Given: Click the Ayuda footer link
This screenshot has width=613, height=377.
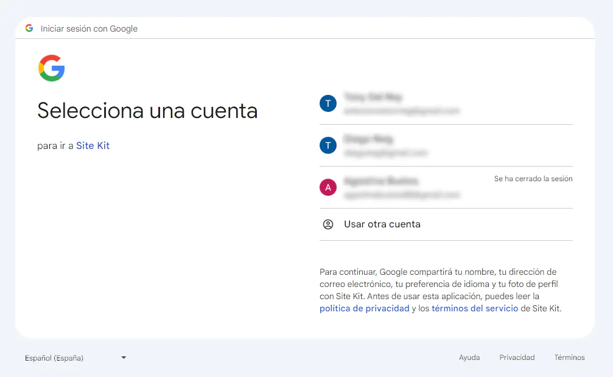Looking at the screenshot, I should pos(469,358).
